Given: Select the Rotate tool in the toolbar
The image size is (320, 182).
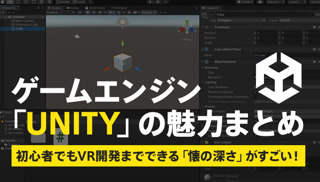Looking at the screenshot, I should (18, 2).
